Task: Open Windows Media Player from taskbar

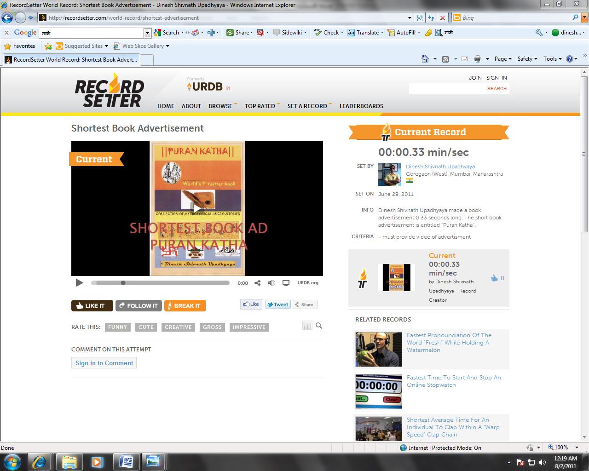Action: 97,461
